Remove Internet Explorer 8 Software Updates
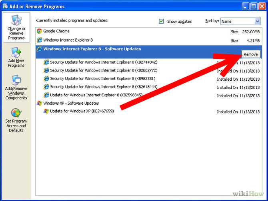 coord(251,54)
